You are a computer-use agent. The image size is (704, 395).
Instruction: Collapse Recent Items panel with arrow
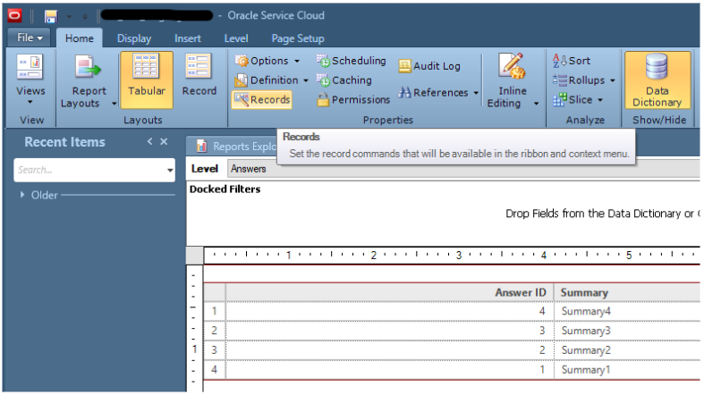pyautogui.click(x=149, y=142)
